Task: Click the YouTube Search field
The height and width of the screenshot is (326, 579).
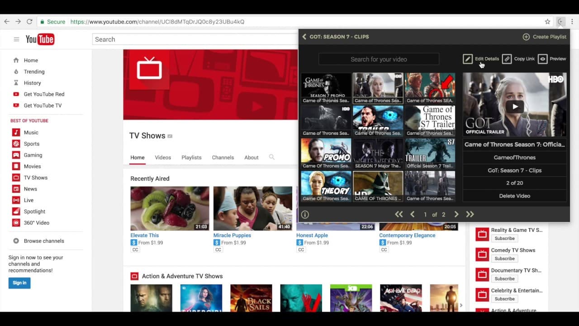Action: click(195, 39)
